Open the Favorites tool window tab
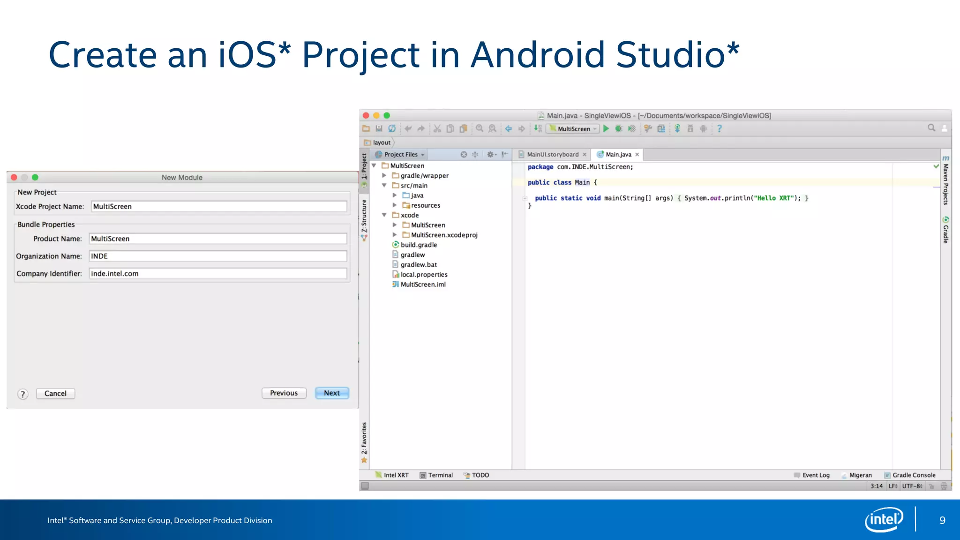This screenshot has height=540, width=960. 364,442
